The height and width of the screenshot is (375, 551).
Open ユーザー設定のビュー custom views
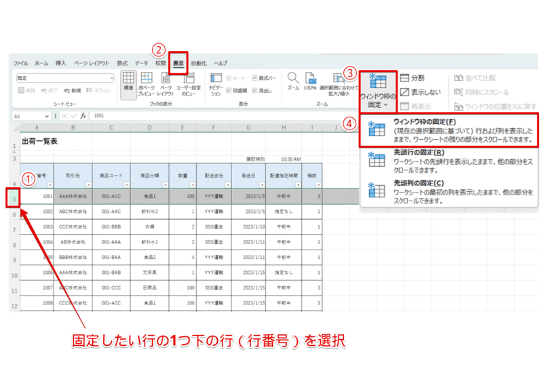click(189, 83)
